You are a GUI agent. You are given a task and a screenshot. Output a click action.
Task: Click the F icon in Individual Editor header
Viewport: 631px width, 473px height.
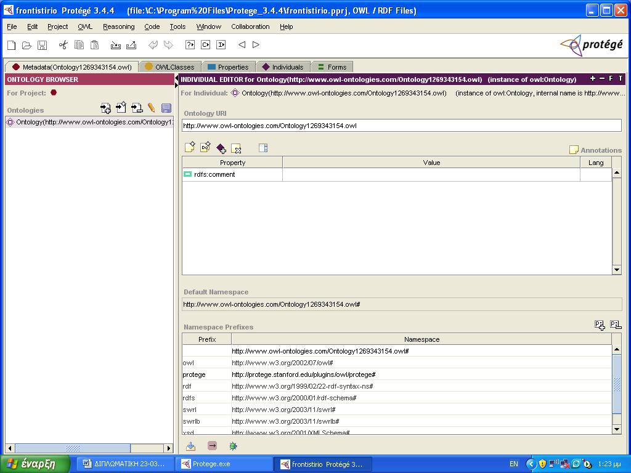tap(611, 78)
